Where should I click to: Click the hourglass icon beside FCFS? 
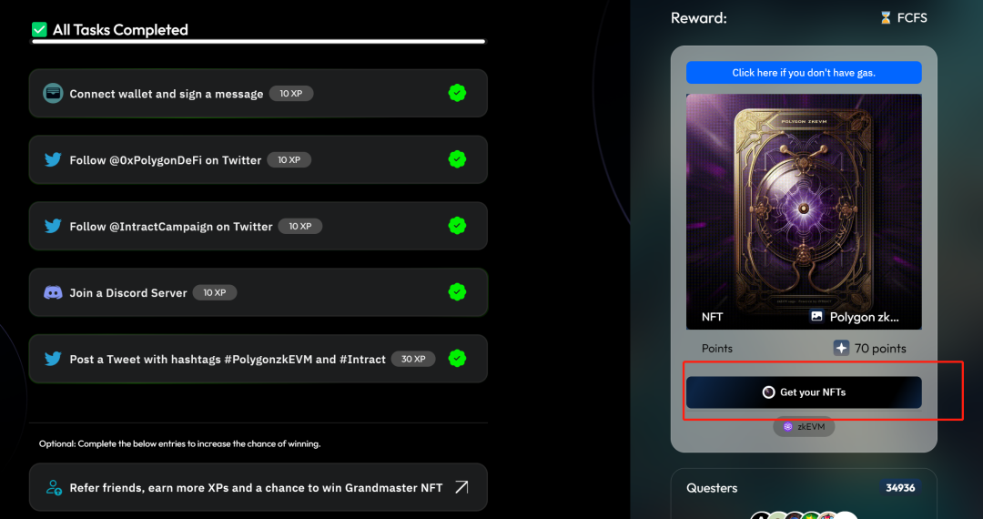click(886, 18)
